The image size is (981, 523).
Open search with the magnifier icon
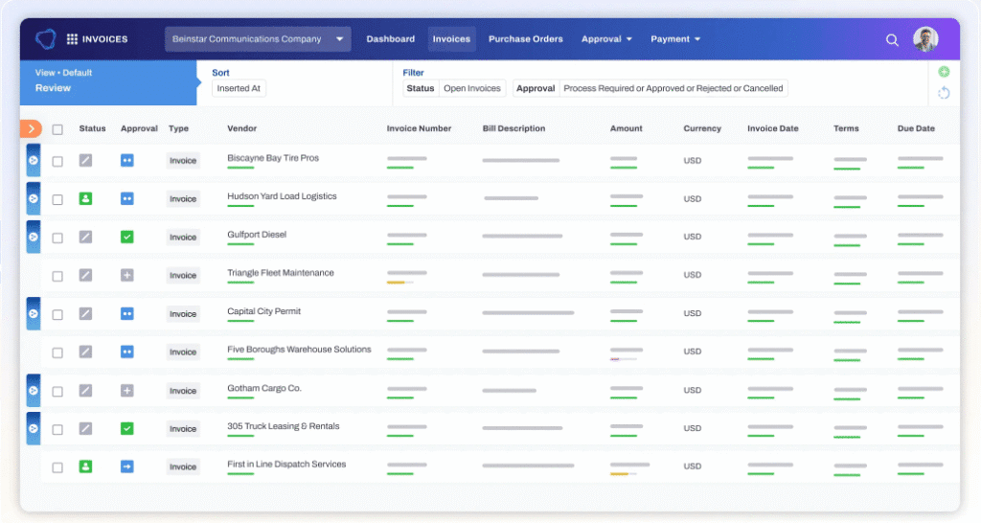click(892, 40)
